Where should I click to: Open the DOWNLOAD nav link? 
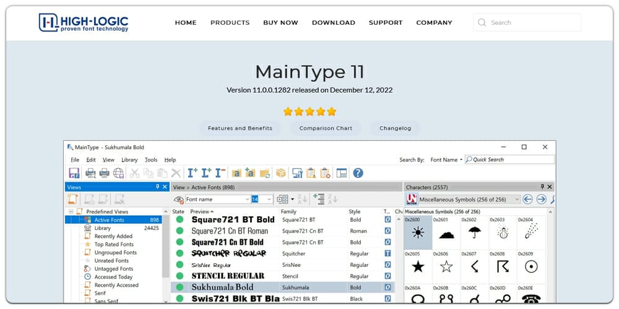pyautogui.click(x=334, y=23)
